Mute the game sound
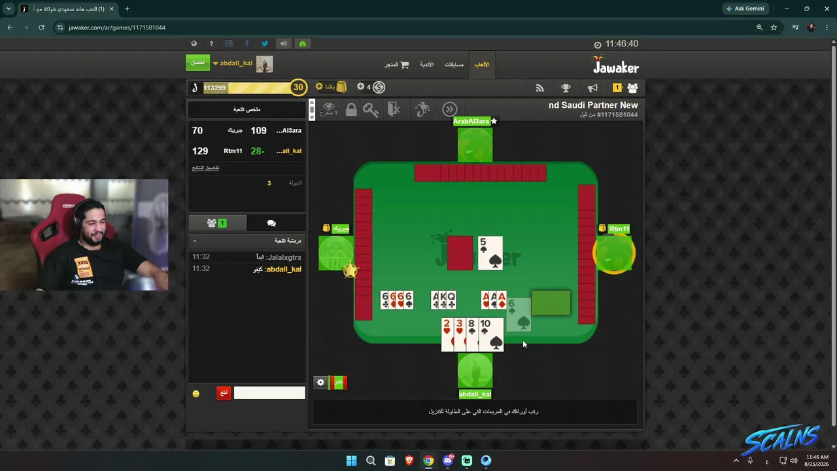 (x=284, y=44)
